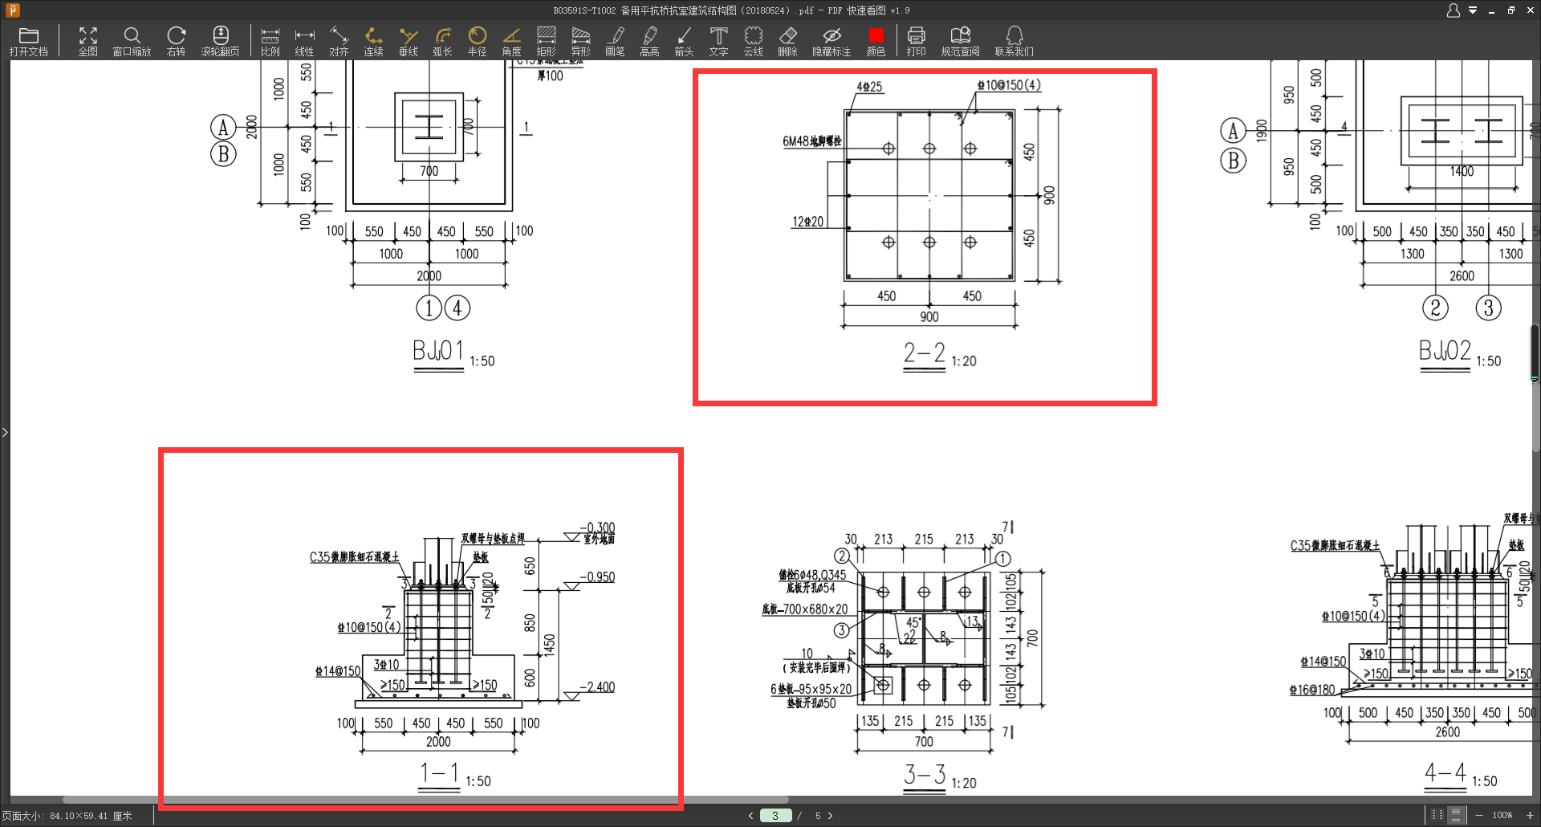
Task: Rotate the page right with 右转
Action: pyautogui.click(x=176, y=42)
